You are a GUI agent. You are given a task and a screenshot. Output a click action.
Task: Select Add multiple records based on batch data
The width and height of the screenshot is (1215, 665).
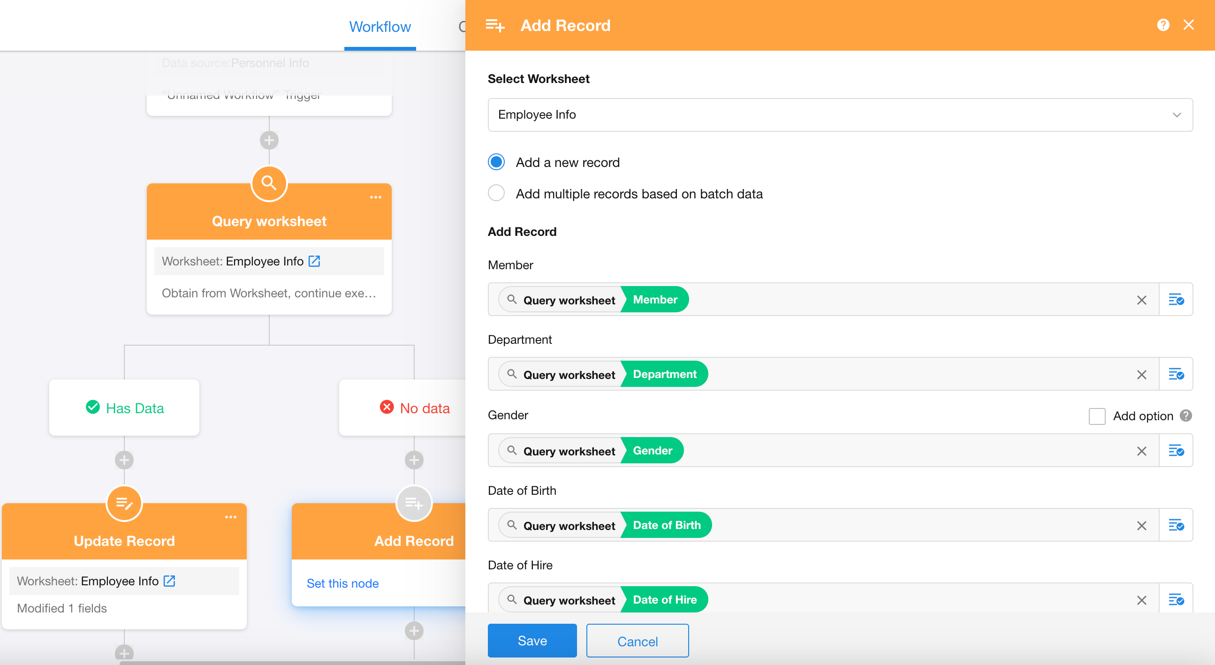coord(496,193)
